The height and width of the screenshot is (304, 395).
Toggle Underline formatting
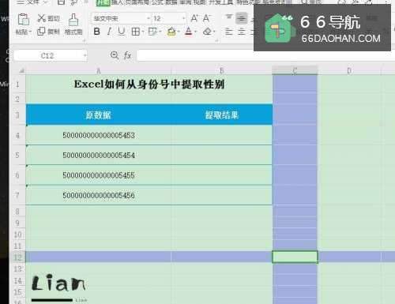coord(121,32)
